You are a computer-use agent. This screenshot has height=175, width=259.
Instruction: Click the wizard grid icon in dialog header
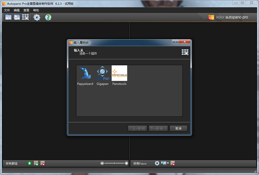185,52
